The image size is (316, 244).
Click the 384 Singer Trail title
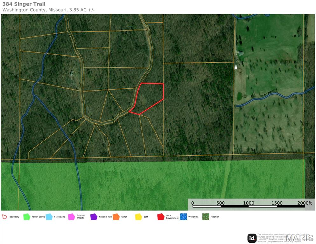coord(24,4)
